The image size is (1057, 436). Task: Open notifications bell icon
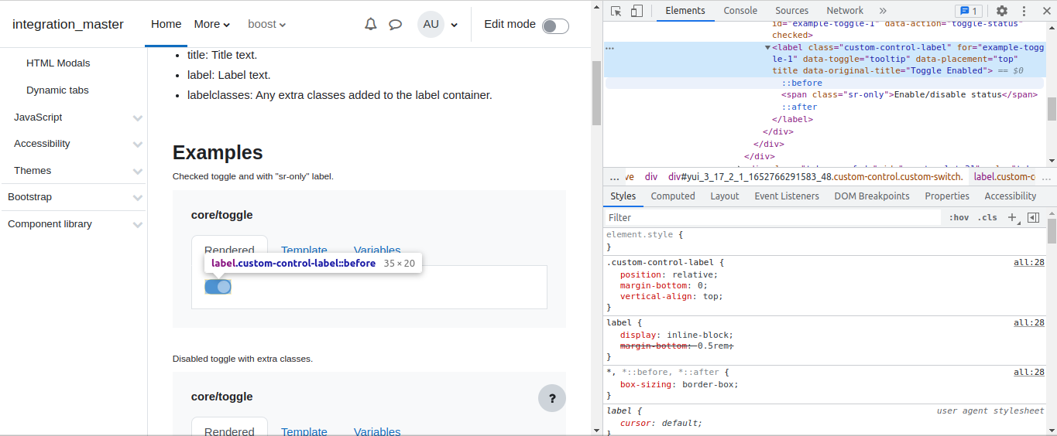[x=371, y=24]
